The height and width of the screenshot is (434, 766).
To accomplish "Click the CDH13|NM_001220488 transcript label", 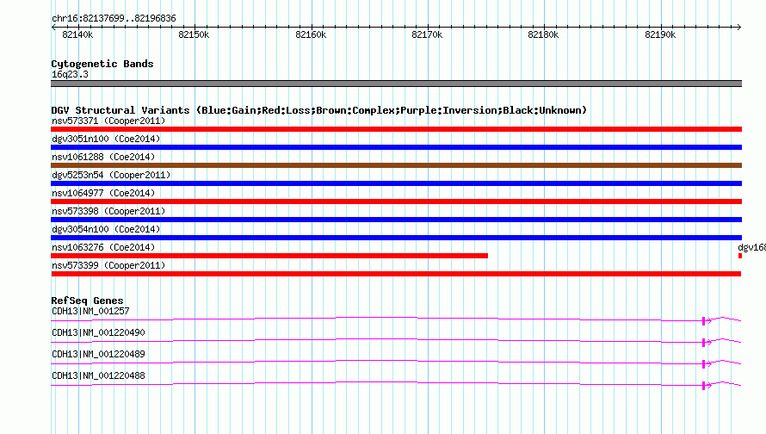I will point(98,375).
